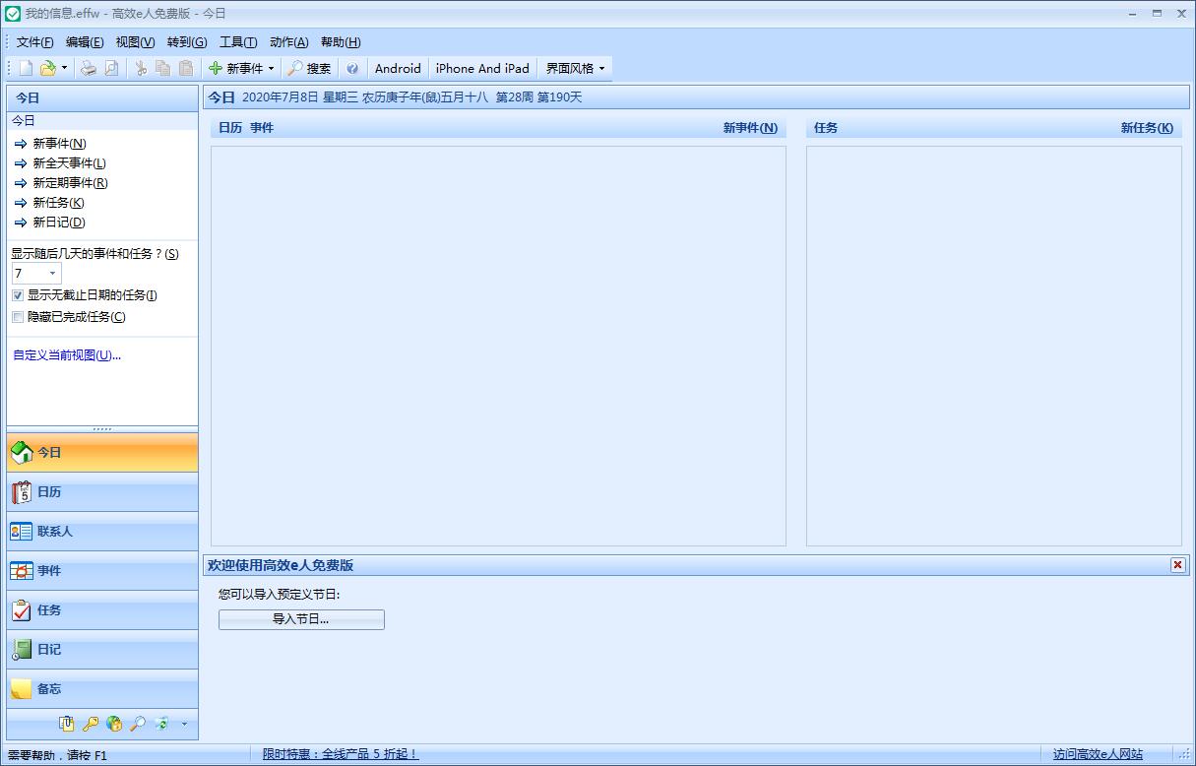Enable 隐藏已完成任务 option
The height and width of the screenshot is (766, 1196).
17,316
